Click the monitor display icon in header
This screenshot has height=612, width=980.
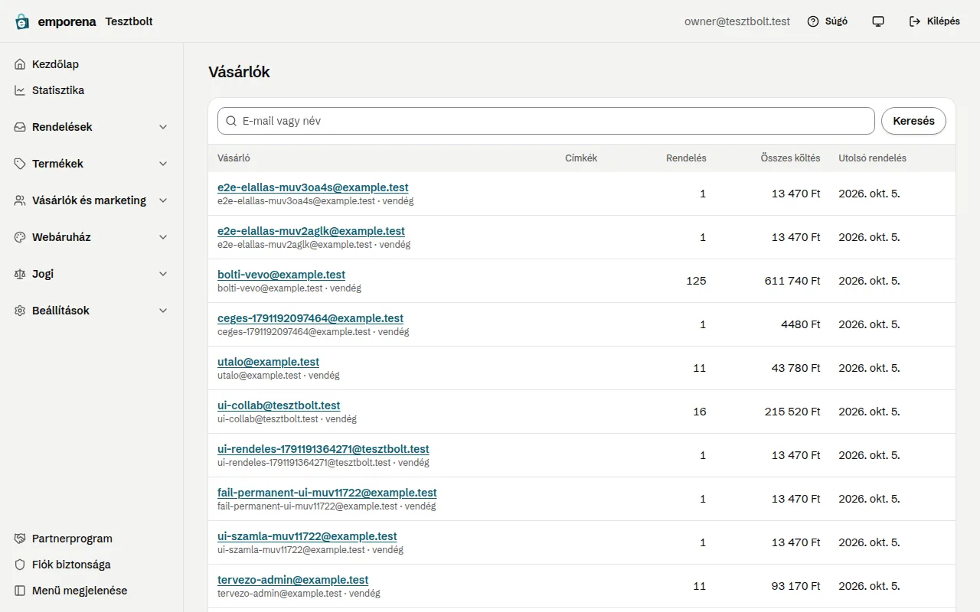click(x=878, y=21)
